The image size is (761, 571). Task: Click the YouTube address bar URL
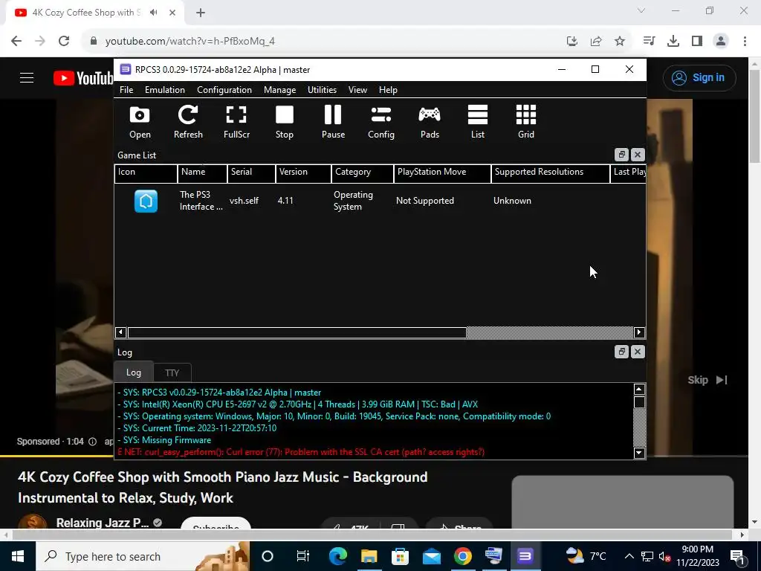click(x=190, y=42)
